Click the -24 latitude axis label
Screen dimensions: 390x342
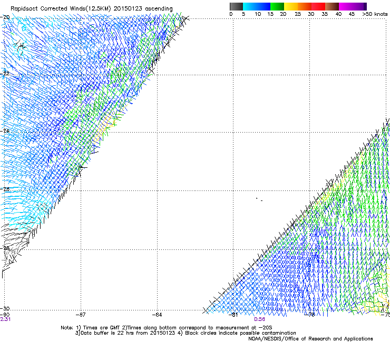[x=5, y=131]
